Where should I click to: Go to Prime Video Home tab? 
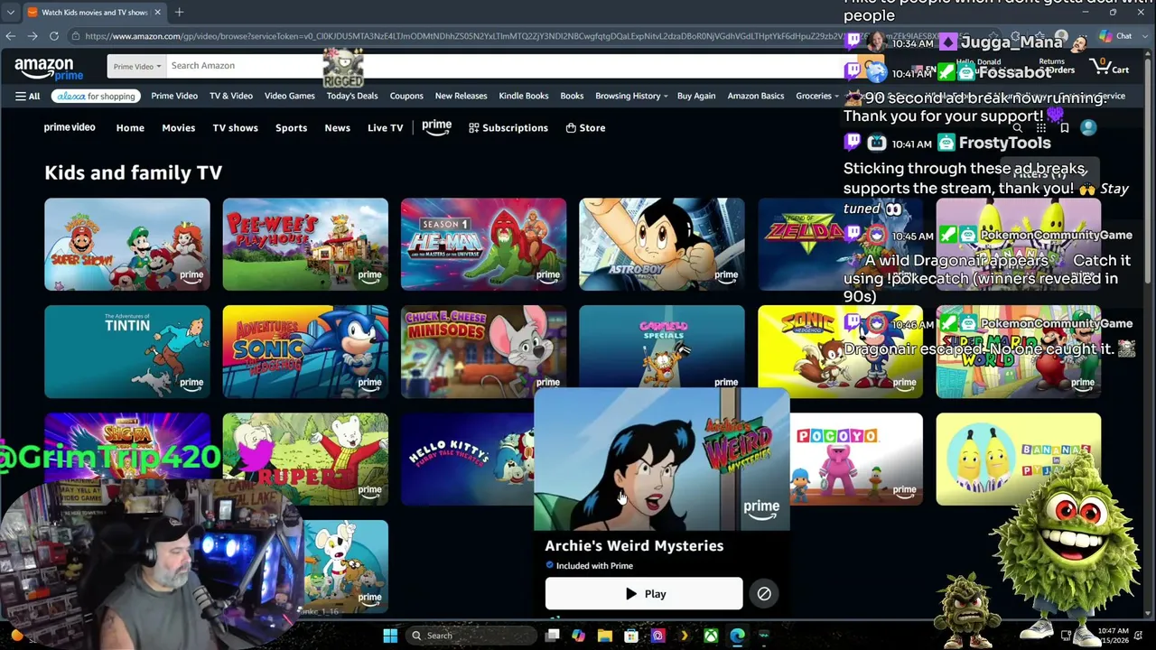pos(130,128)
